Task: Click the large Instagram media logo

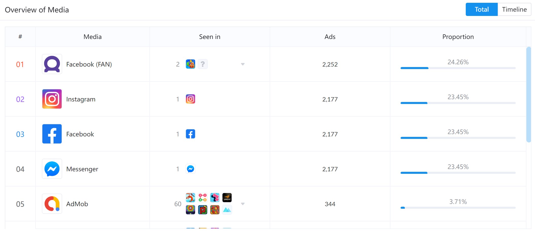Action: 52,99
